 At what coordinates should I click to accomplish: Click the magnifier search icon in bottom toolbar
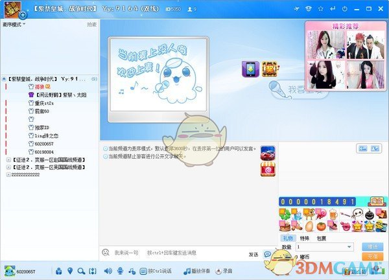coord(81,271)
